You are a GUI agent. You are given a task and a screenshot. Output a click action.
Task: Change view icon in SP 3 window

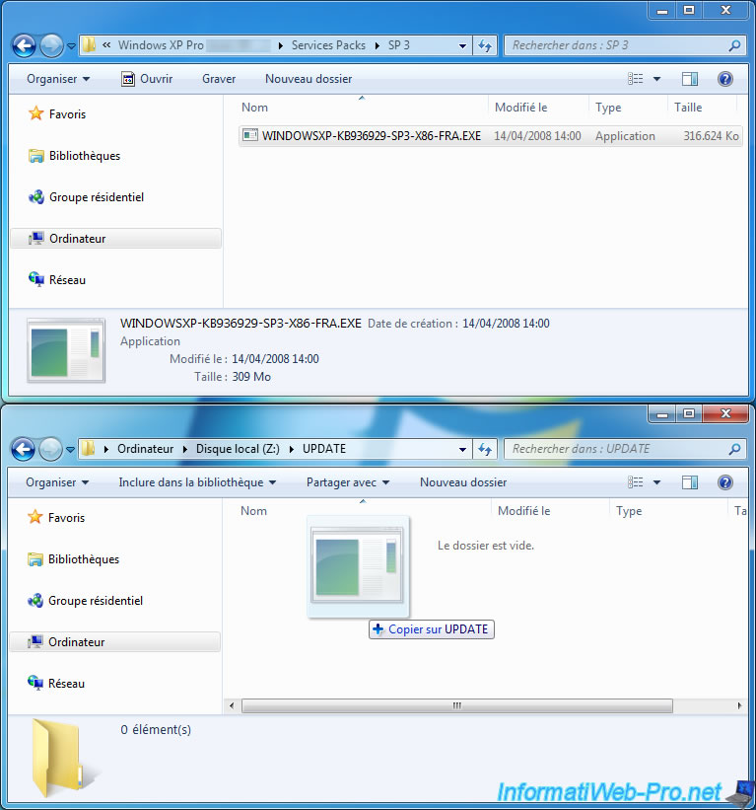(635, 79)
